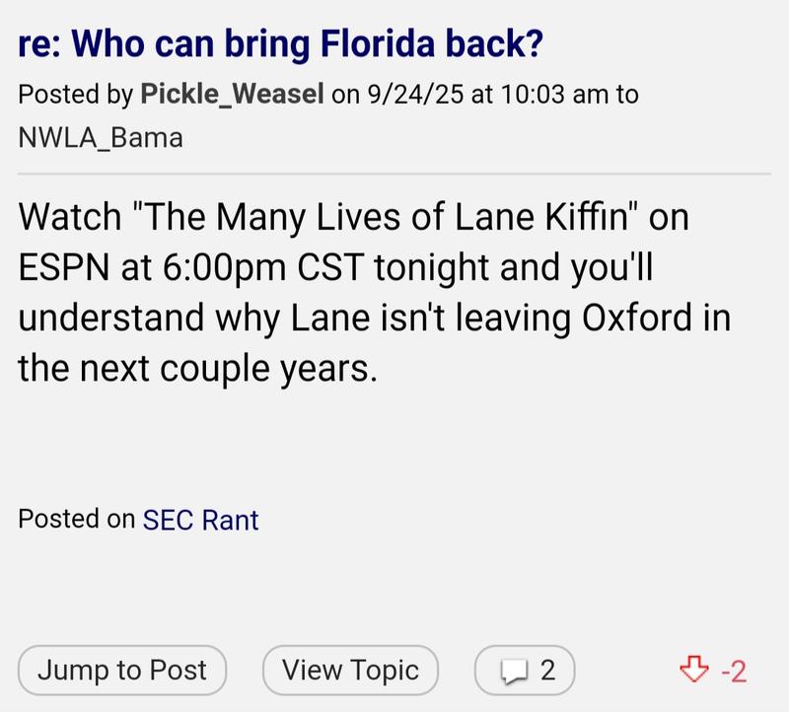Click the reply count number 2

click(x=548, y=672)
